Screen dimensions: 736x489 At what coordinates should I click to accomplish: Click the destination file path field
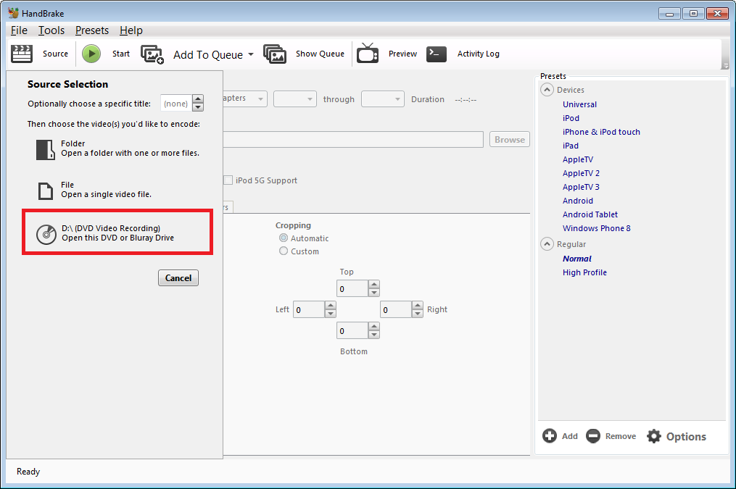(353, 140)
